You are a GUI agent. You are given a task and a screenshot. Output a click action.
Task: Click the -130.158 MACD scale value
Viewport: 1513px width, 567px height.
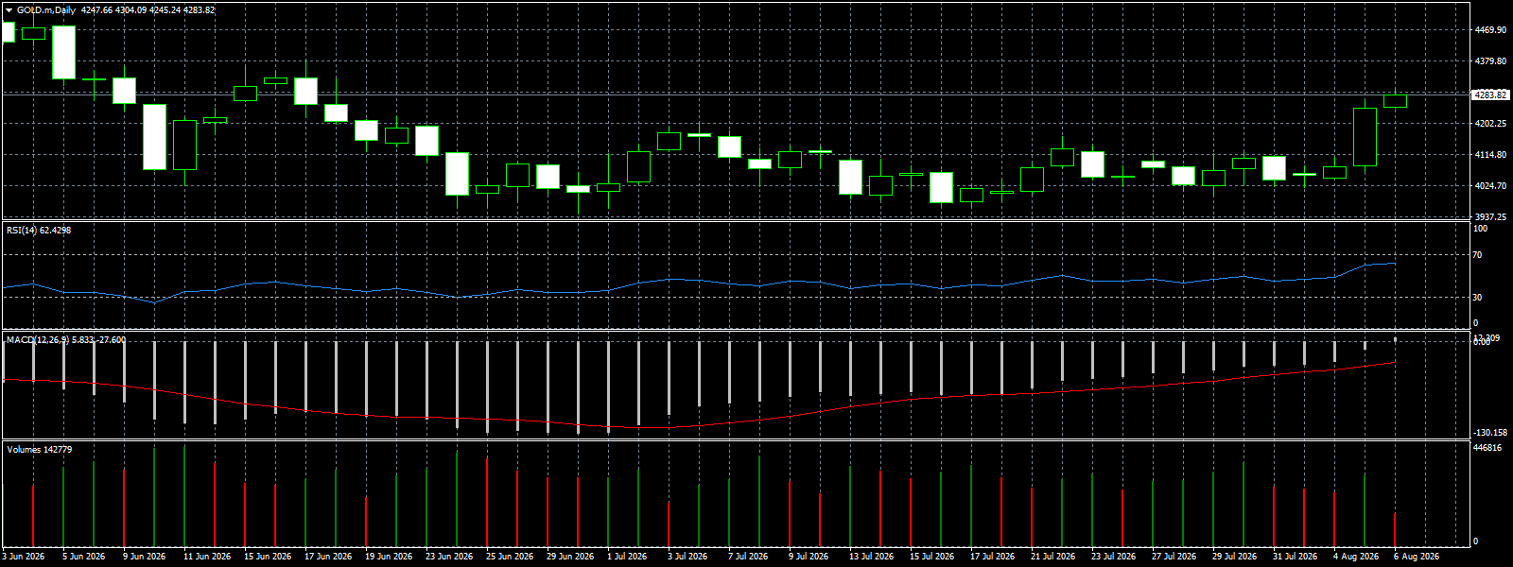[1490, 433]
